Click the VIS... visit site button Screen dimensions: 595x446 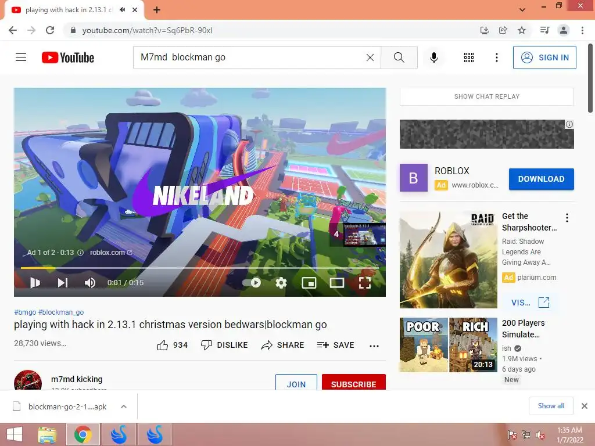pos(530,303)
